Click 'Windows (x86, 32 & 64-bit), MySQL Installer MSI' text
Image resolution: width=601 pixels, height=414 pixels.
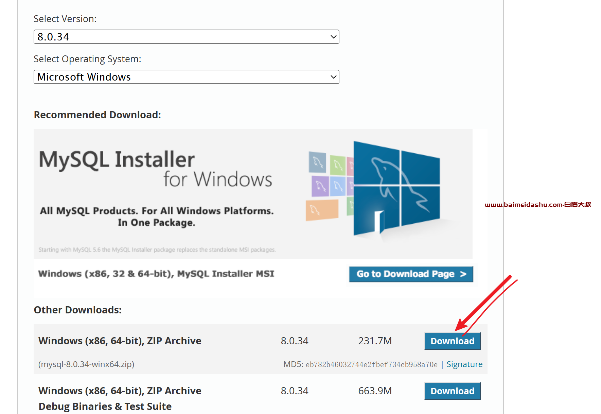(x=156, y=274)
